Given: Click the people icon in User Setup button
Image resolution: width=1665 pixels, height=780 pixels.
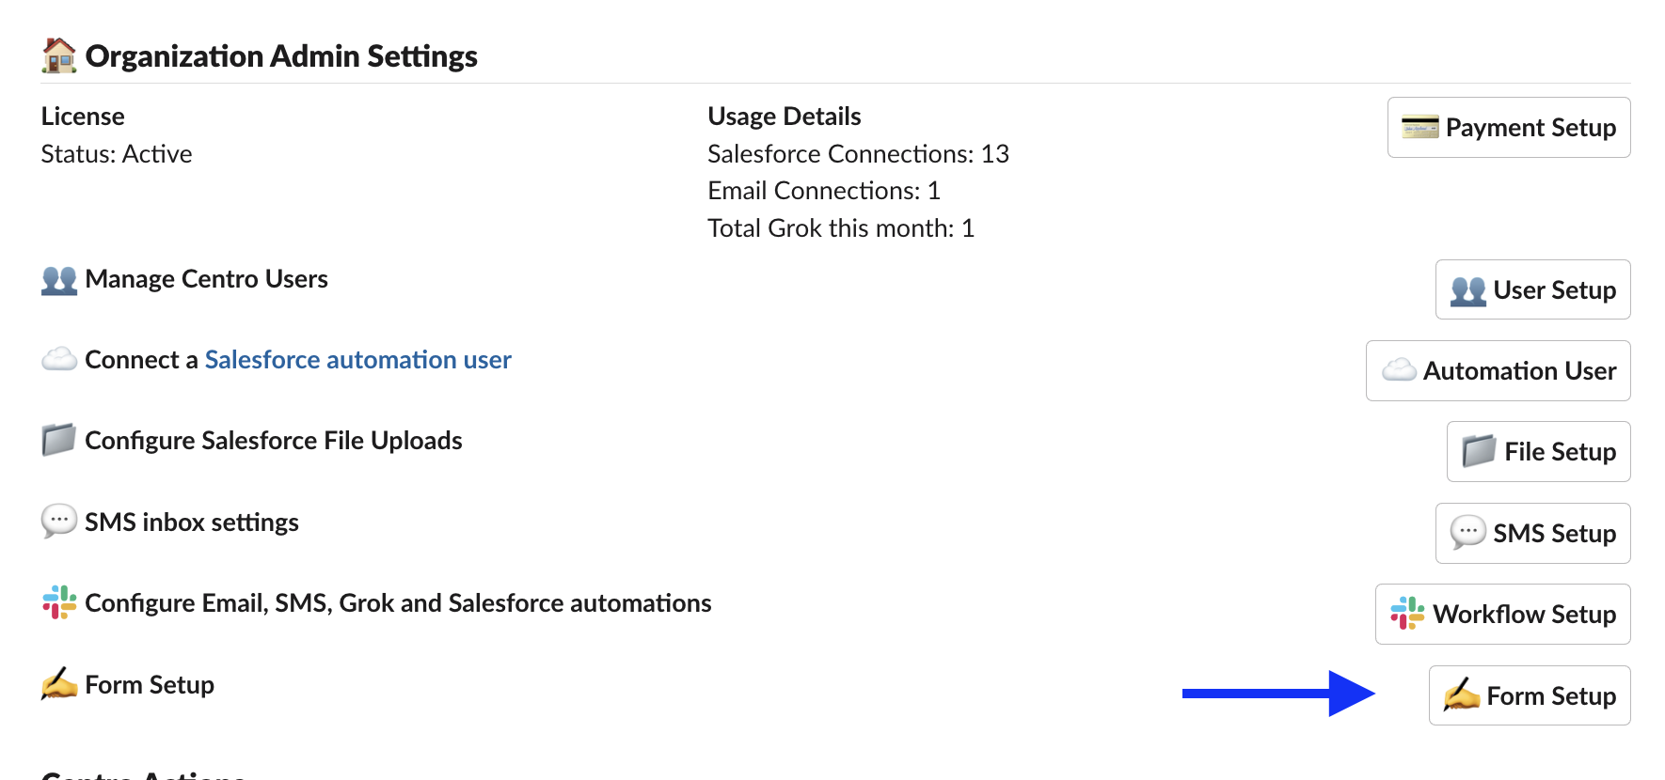Looking at the screenshot, I should click(1468, 291).
